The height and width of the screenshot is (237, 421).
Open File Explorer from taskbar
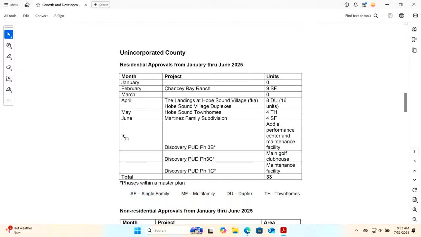tap(235, 230)
